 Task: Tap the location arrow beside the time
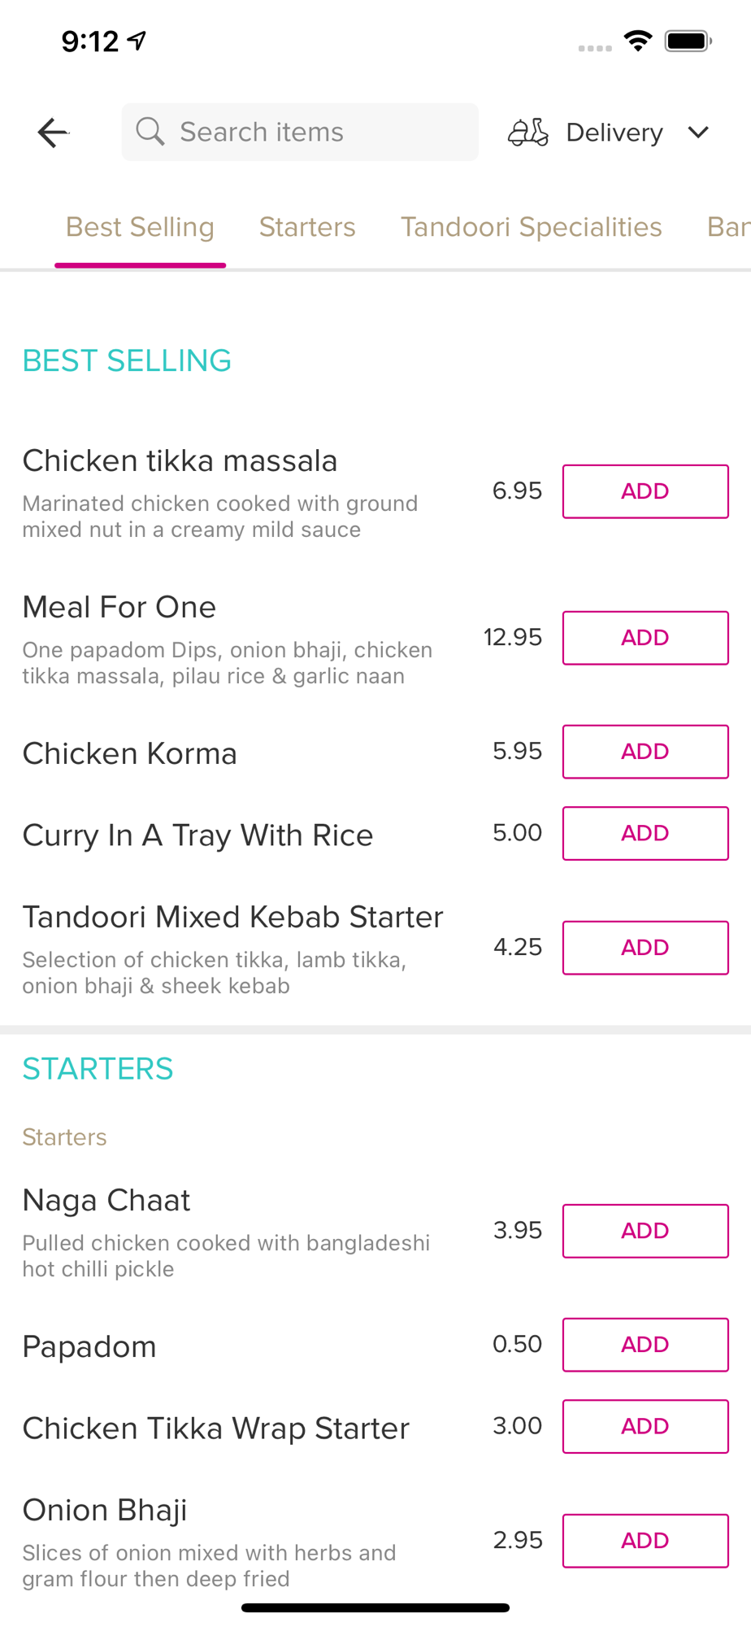(x=137, y=40)
